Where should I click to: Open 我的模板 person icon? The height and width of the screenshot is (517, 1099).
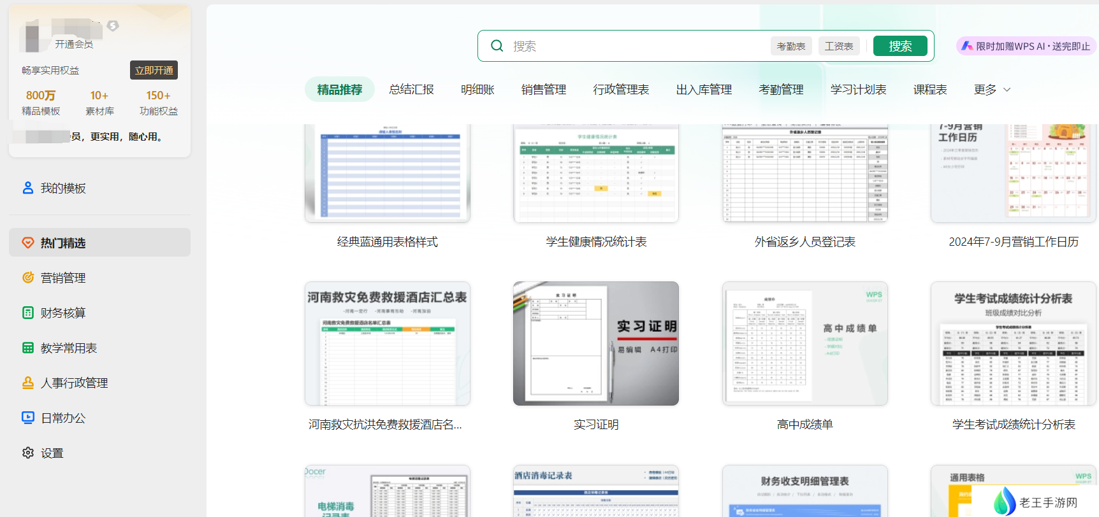point(28,188)
